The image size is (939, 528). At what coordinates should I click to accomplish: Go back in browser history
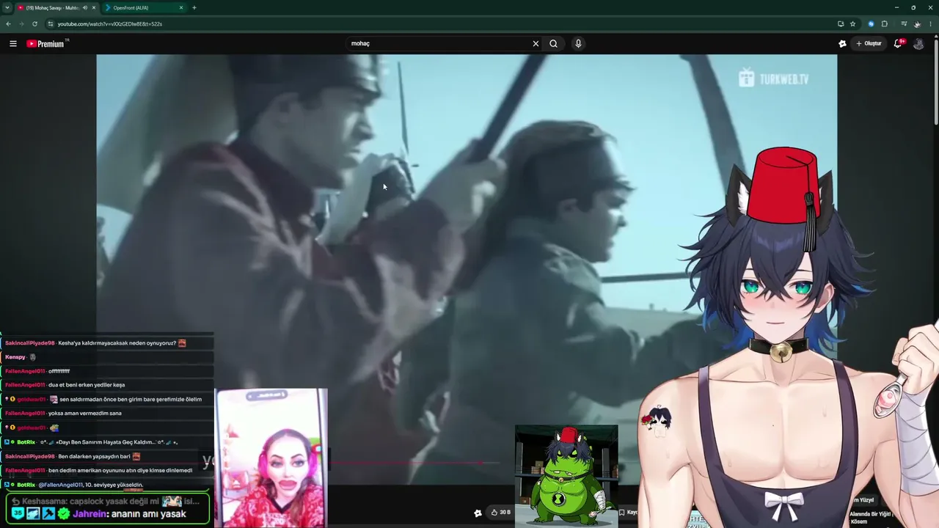8,24
